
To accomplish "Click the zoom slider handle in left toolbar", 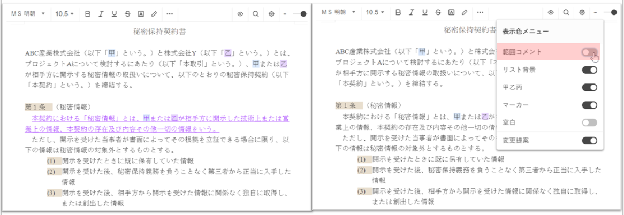I will [x=303, y=14].
